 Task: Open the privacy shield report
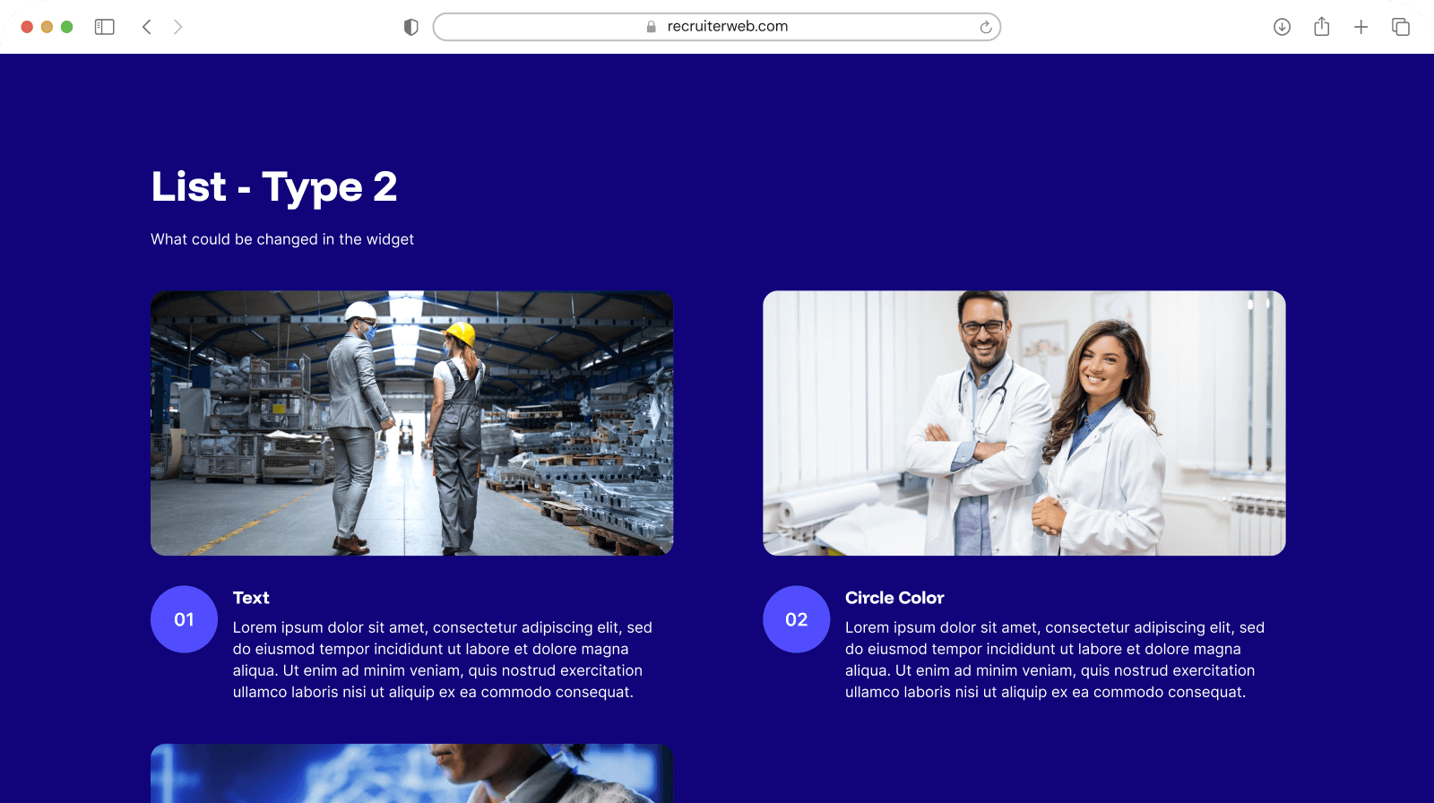click(411, 27)
